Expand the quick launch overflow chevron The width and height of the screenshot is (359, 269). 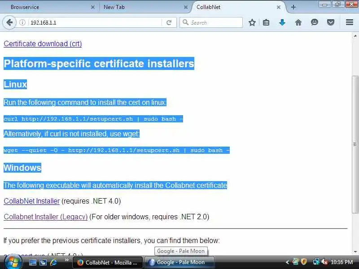(x=66, y=260)
